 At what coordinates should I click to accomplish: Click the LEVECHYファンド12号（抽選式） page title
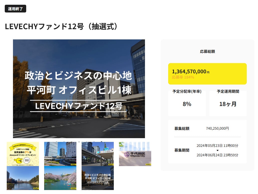61,26
